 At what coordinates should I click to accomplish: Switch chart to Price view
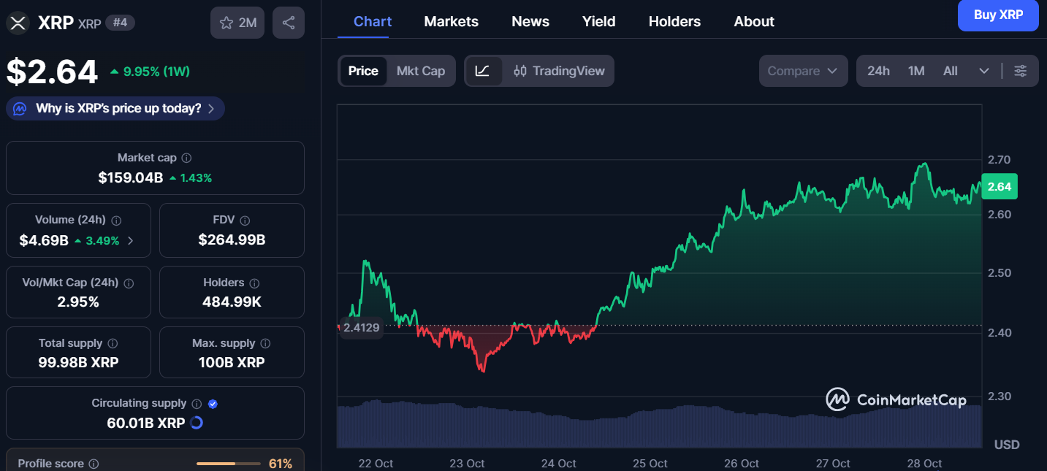tap(363, 71)
